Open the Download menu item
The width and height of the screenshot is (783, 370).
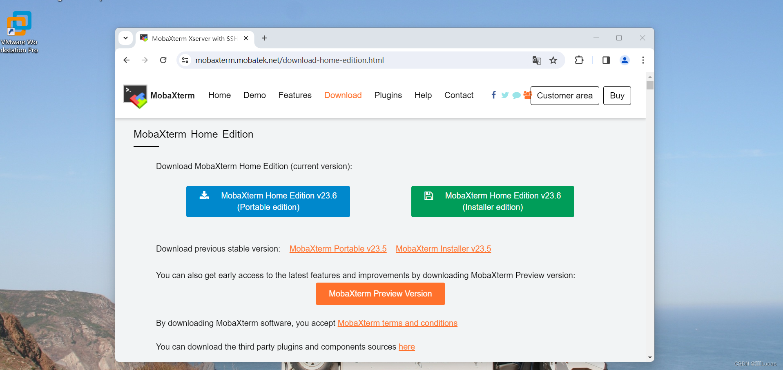pyautogui.click(x=343, y=95)
